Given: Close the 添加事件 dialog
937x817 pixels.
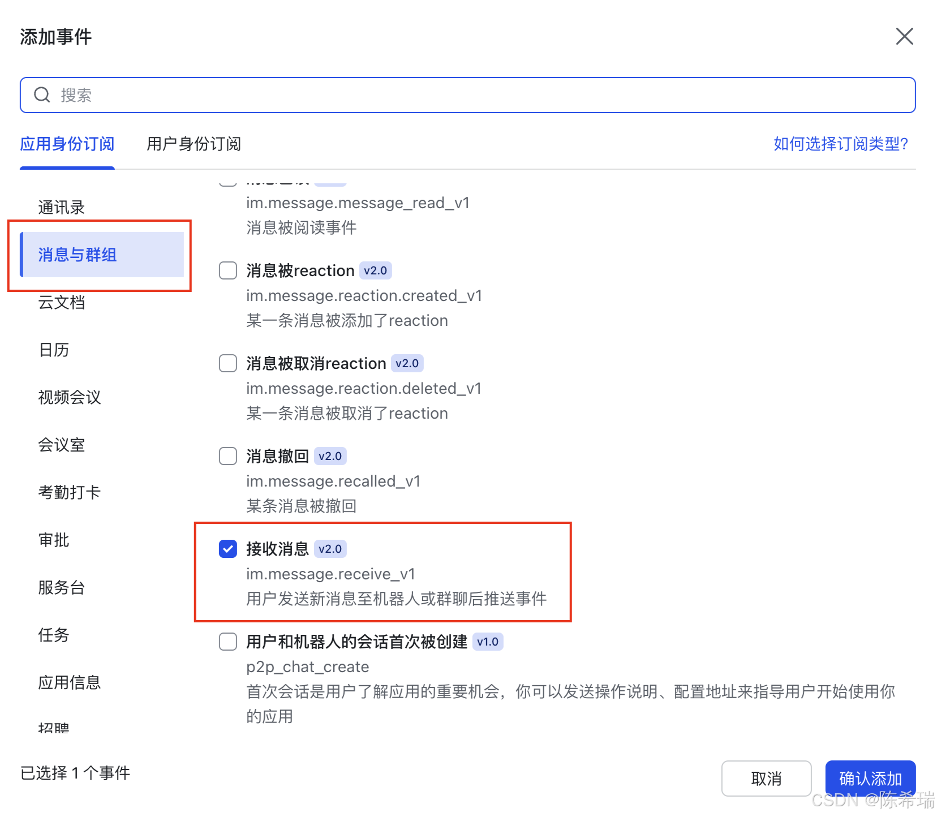Looking at the screenshot, I should click(x=905, y=36).
